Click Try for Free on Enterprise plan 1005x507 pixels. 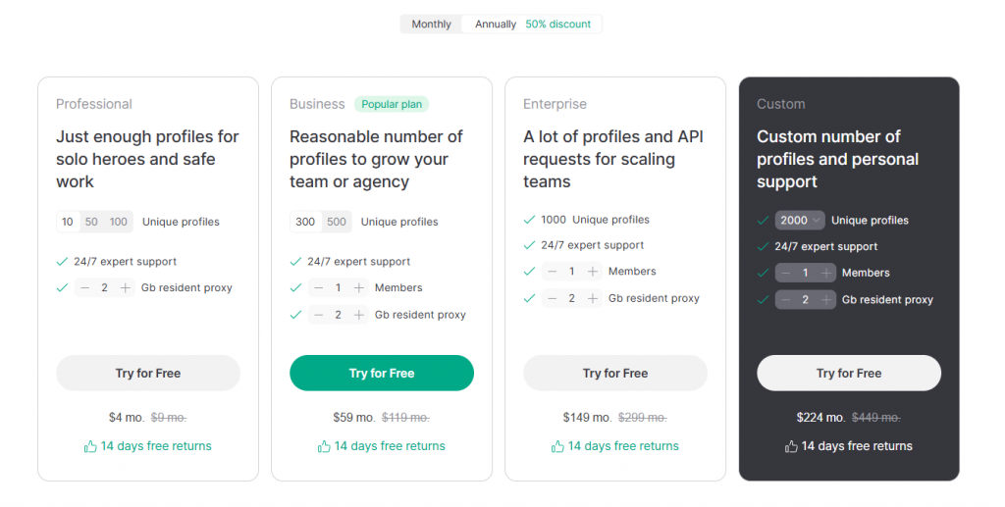pyautogui.click(x=615, y=374)
